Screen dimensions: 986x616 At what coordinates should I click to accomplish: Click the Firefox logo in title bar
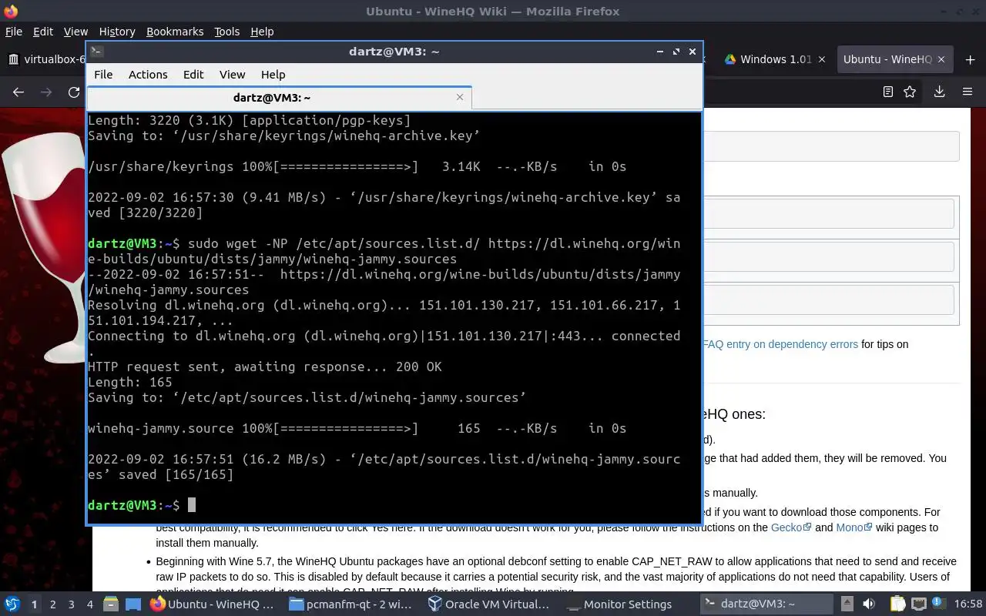click(x=10, y=11)
